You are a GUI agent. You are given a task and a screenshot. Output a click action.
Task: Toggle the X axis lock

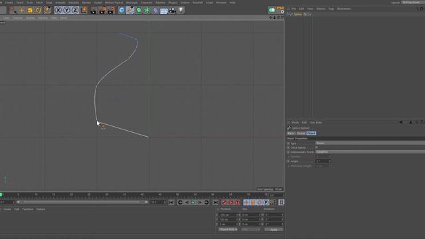click(x=58, y=11)
